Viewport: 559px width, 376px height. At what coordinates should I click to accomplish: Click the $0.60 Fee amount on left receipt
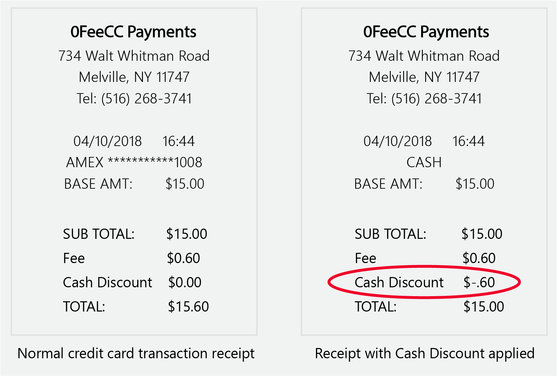(x=183, y=258)
